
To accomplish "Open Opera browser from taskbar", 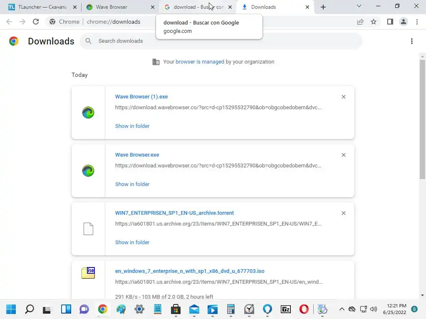I will coord(304,309).
